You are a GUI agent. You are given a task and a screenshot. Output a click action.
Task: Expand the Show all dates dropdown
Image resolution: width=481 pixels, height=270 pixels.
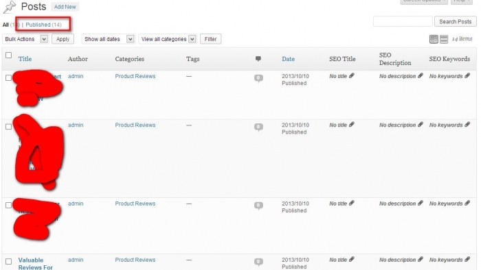click(108, 39)
